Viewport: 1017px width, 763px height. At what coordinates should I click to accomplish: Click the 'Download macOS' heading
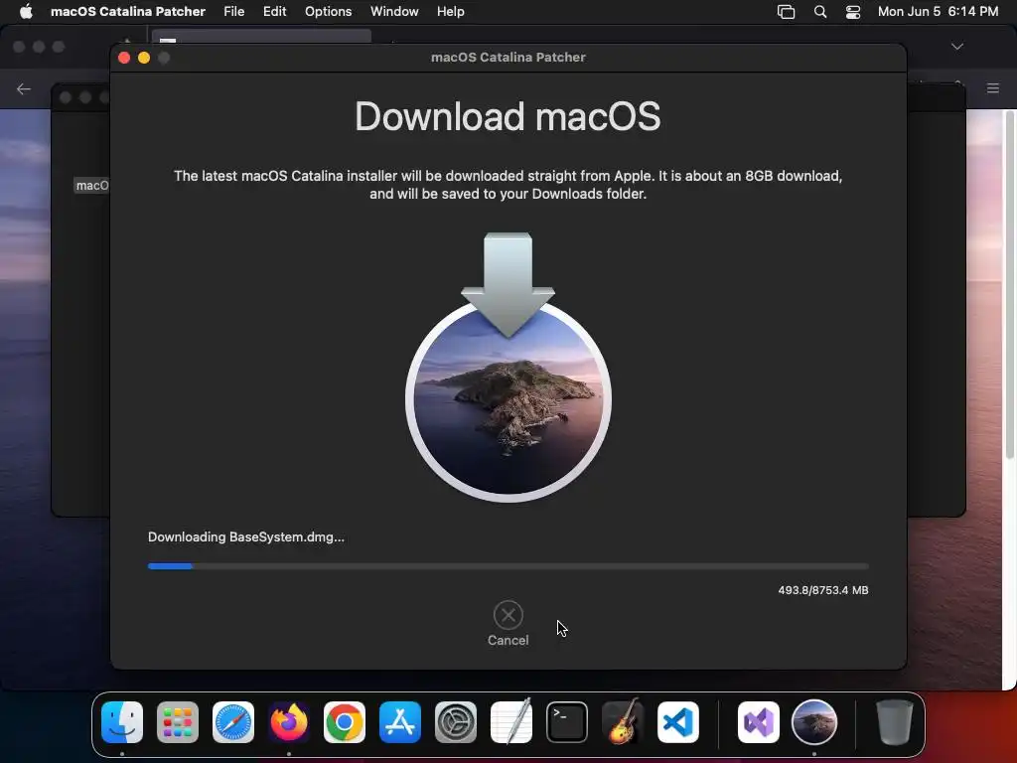(508, 117)
